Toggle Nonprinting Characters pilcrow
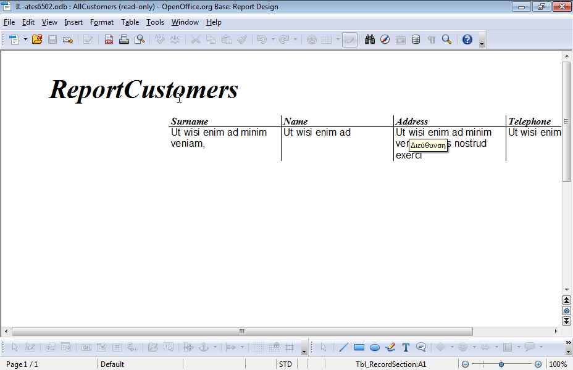 [431, 39]
